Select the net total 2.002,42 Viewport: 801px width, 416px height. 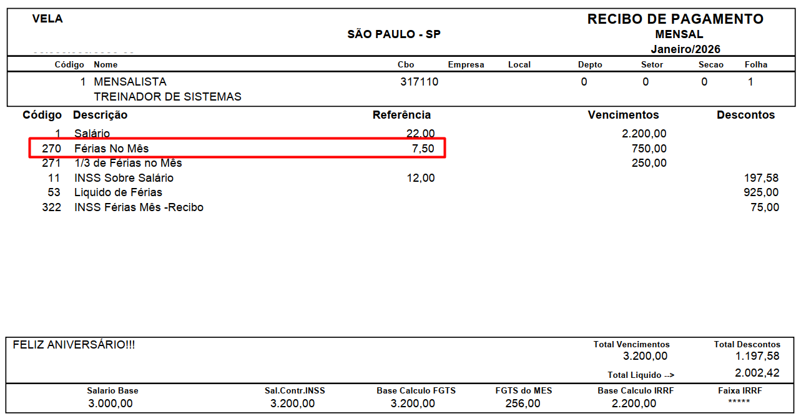[757, 373]
